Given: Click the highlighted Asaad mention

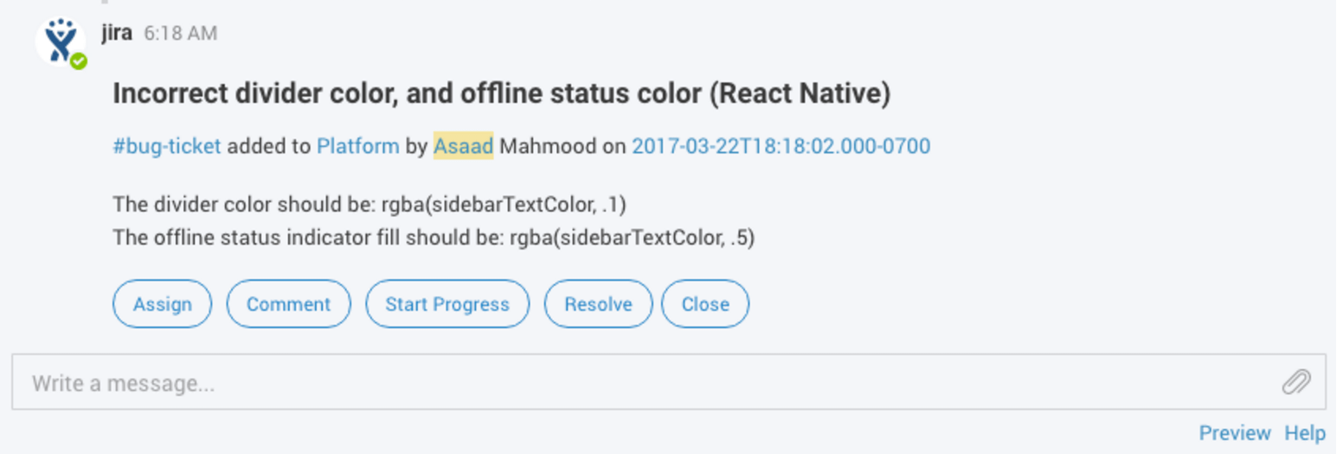Looking at the screenshot, I should point(463,146).
